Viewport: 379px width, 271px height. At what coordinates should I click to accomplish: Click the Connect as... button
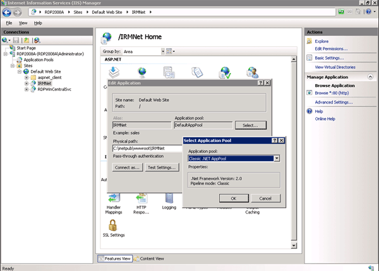128,167
